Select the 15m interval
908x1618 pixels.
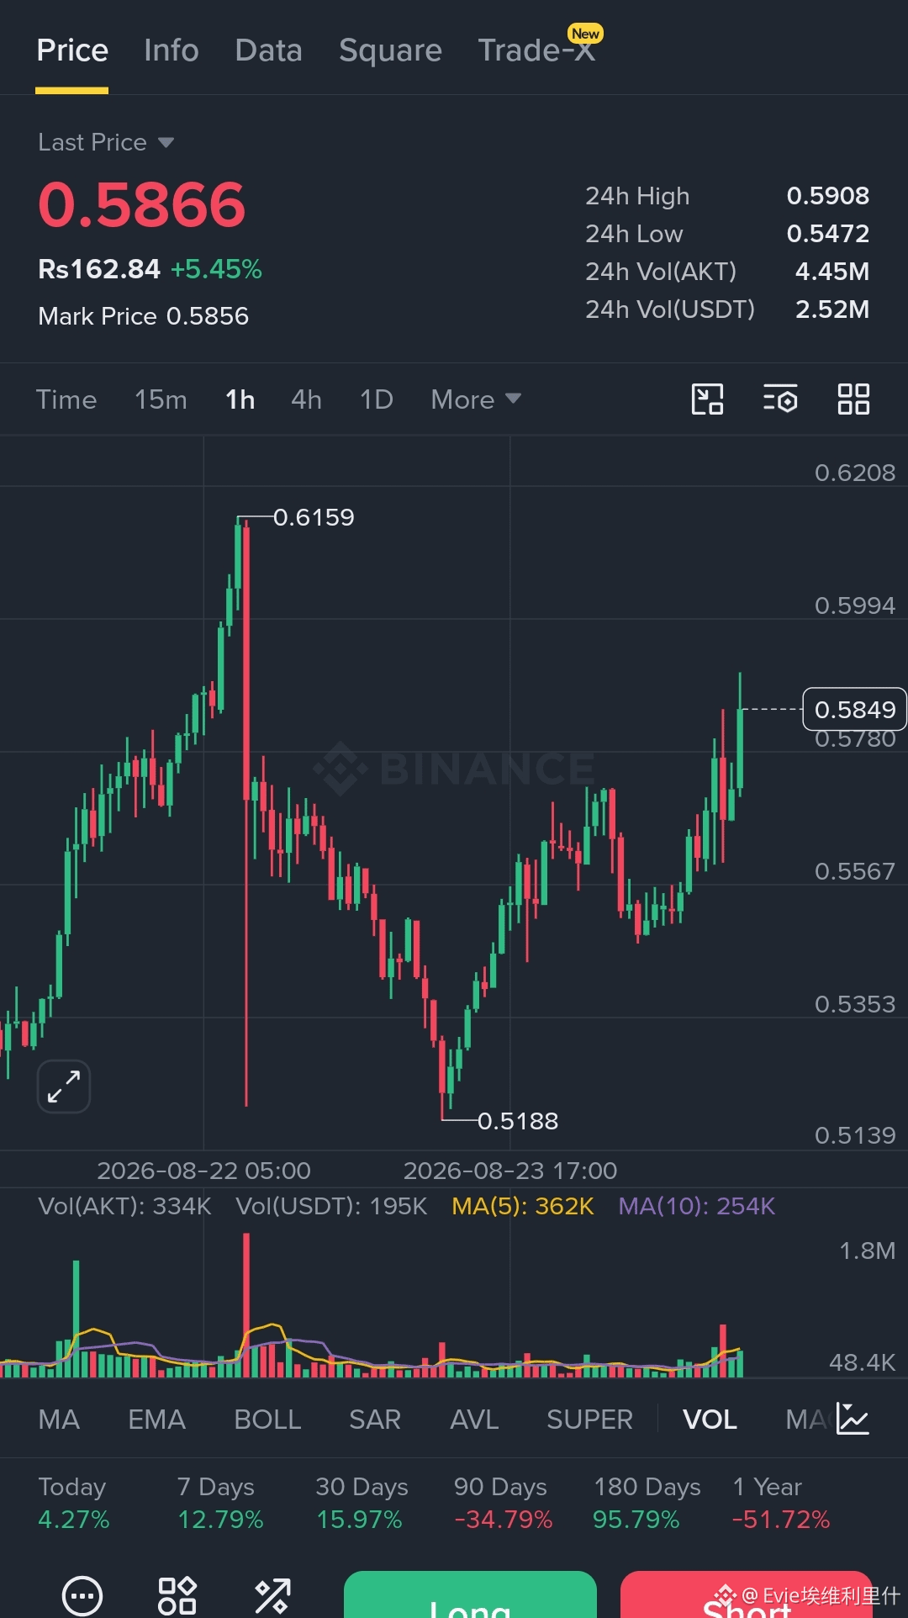point(161,399)
